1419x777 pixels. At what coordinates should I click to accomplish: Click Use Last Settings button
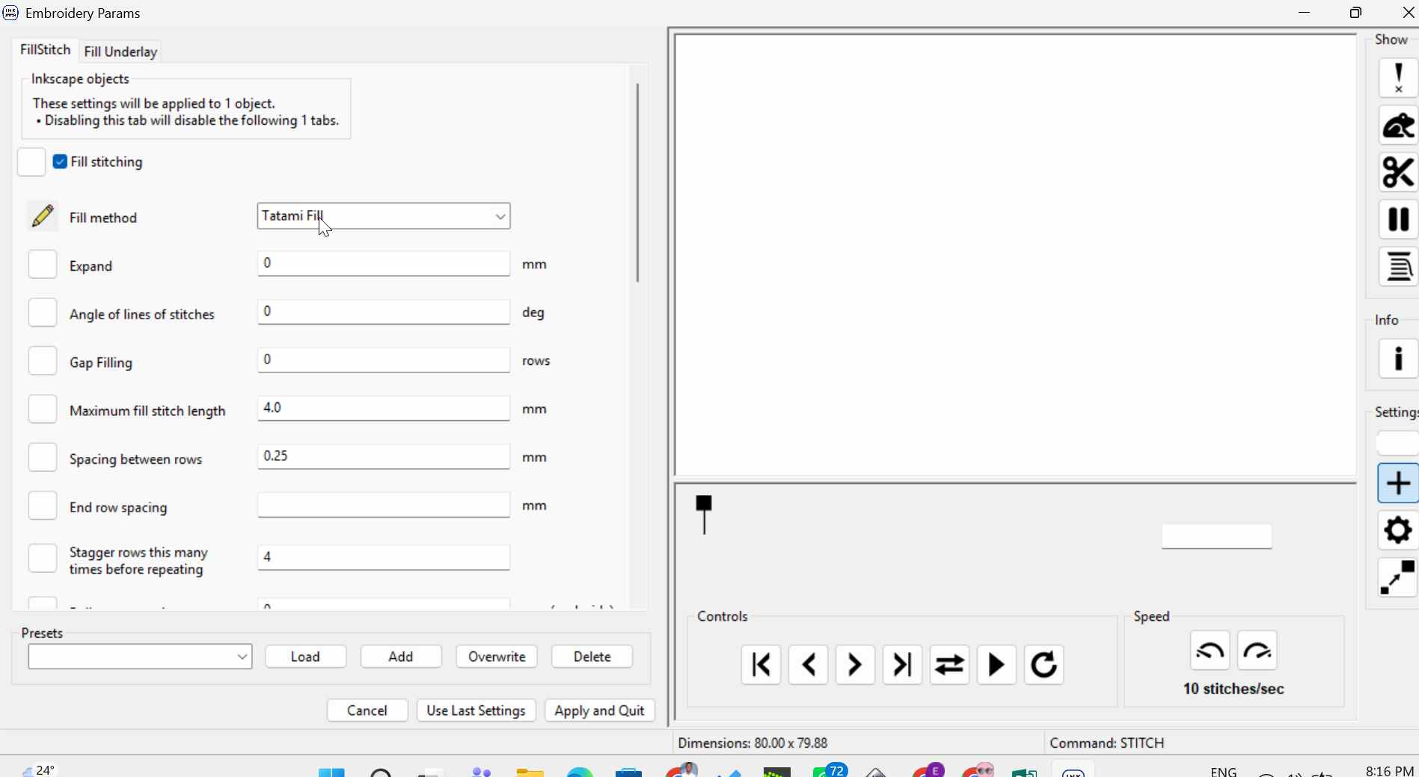pos(476,710)
